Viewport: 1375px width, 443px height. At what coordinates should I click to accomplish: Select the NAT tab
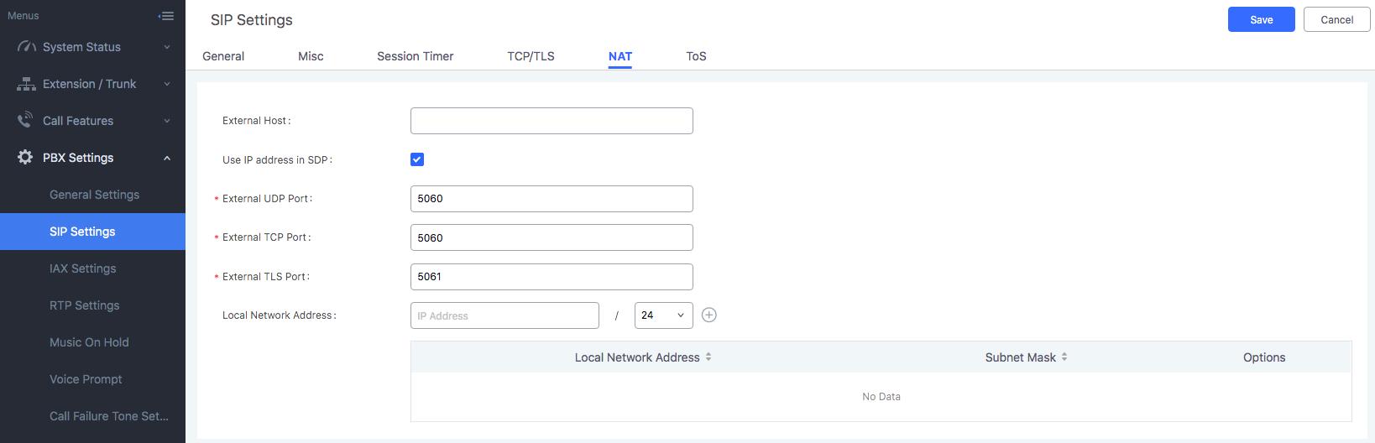620,56
